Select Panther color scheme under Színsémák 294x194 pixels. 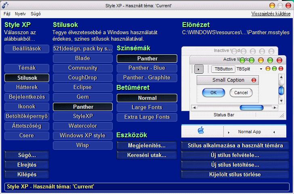tap(147, 58)
